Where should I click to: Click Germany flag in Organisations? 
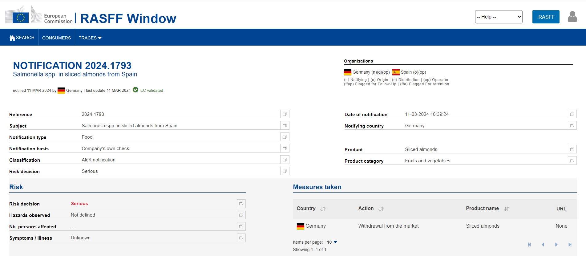[x=348, y=72]
